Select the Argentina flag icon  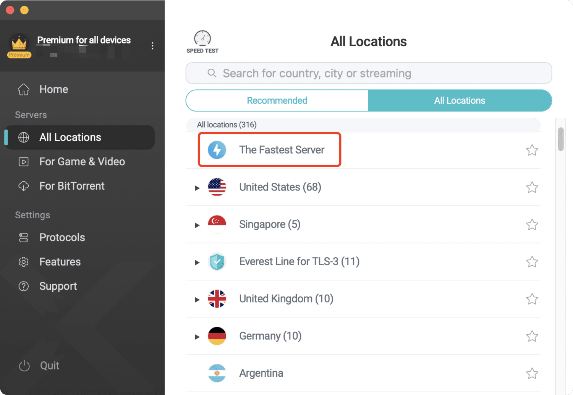tap(217, 373)
